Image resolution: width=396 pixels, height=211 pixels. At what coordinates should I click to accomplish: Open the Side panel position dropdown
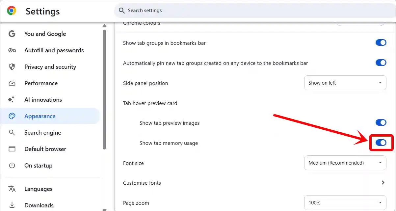coord(345,83)
